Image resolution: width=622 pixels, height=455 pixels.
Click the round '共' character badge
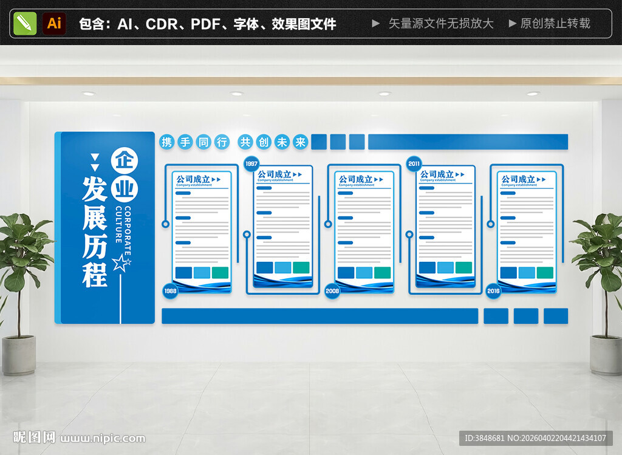click(245, 142)
